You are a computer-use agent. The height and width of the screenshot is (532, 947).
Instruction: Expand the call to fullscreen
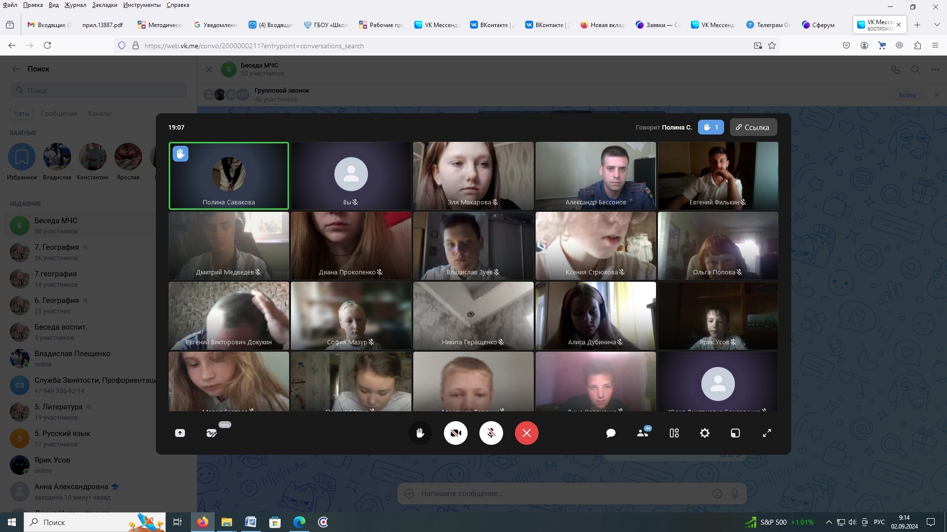(x=767, y=433)
